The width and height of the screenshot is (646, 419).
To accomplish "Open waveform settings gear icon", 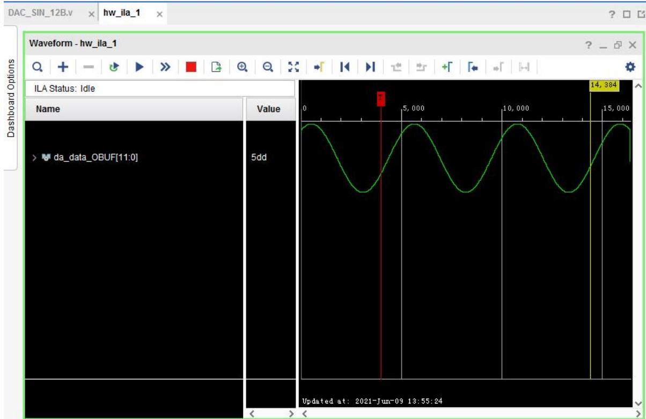I will click(x=631, y=67).
